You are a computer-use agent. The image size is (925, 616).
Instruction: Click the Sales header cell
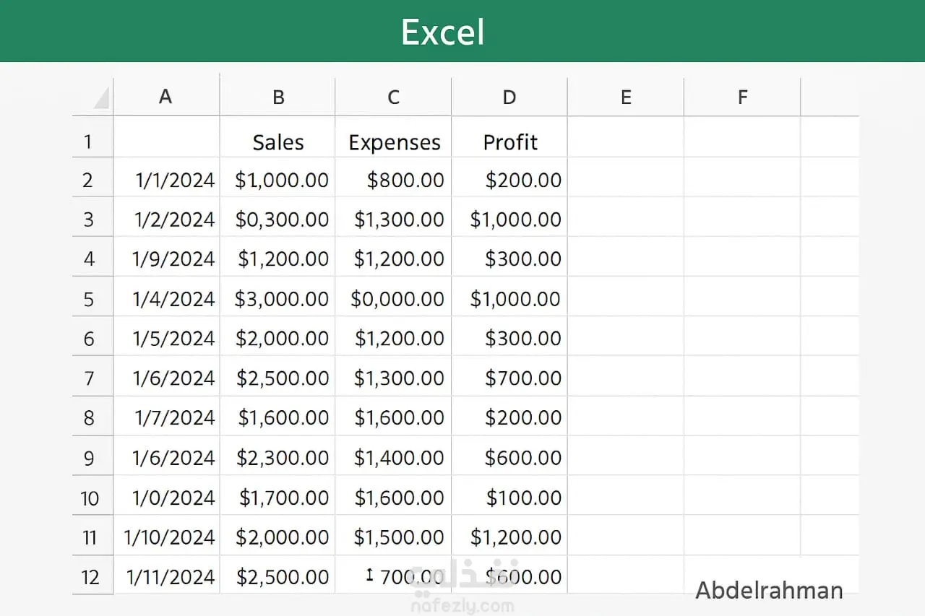point(278,142)
